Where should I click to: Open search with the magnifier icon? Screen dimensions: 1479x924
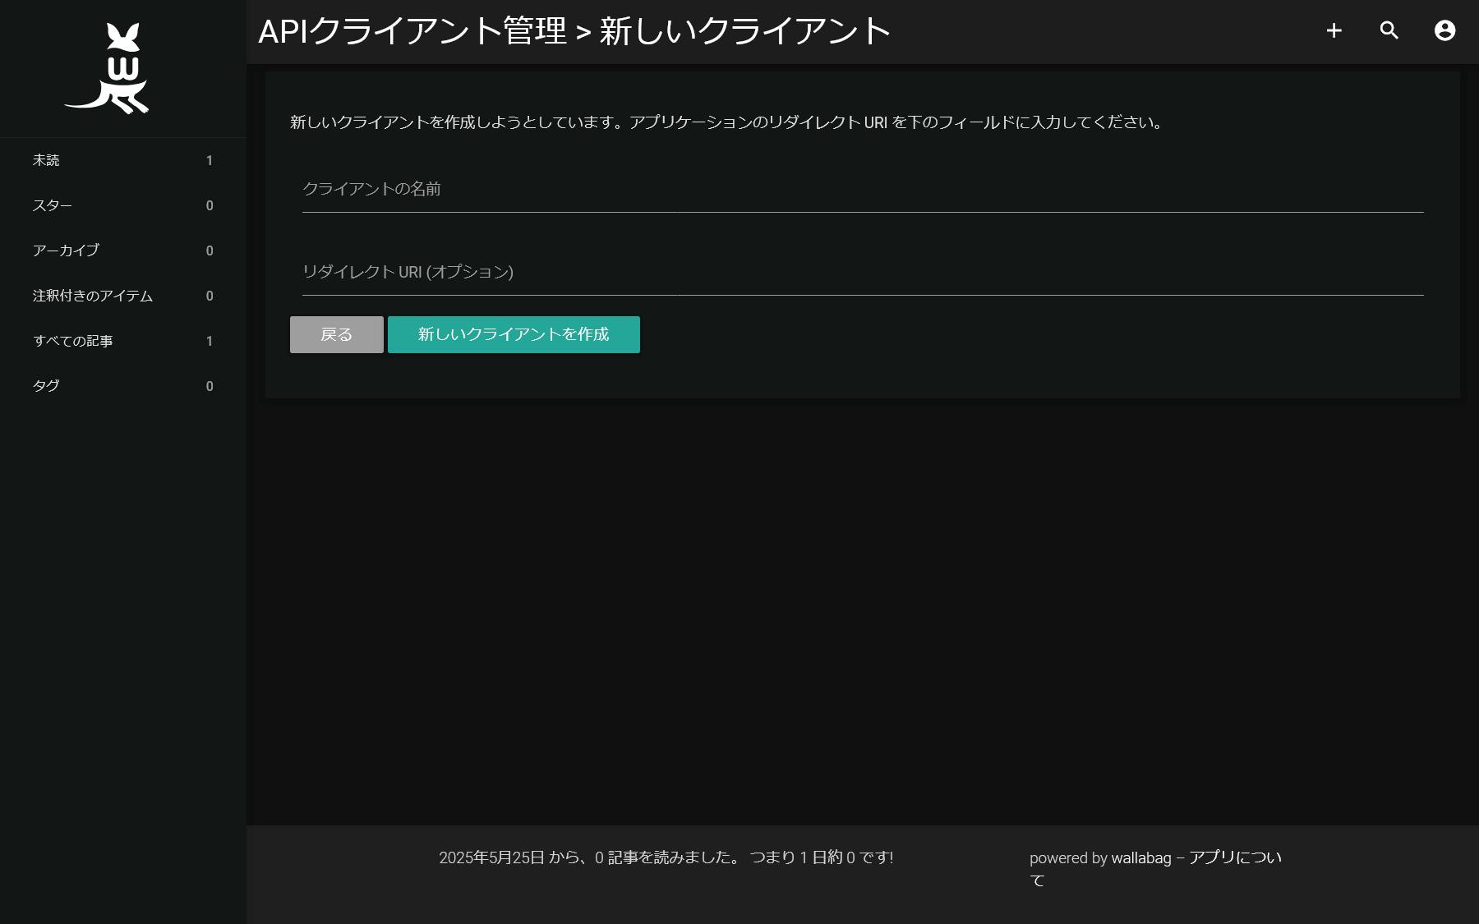(x=1389, y=30)
